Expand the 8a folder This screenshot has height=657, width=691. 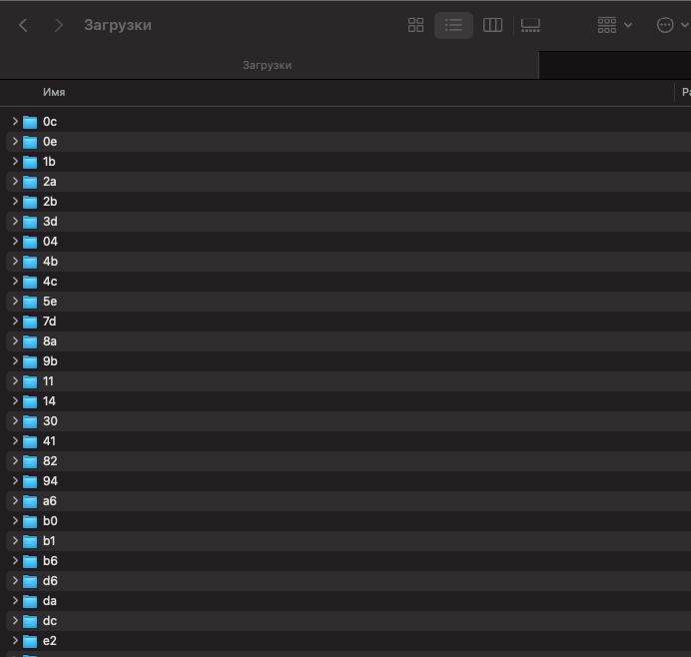pyautogui.click(x=15, y=341)
